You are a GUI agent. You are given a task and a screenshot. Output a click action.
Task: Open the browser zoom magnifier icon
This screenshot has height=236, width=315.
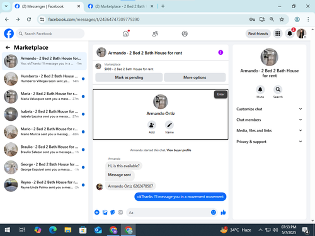pyautogui.click(x=272, y=20)
